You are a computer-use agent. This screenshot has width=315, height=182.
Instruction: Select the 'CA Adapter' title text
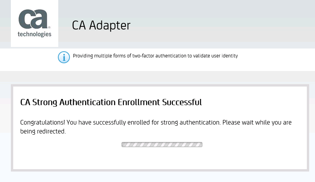(101, 25)
